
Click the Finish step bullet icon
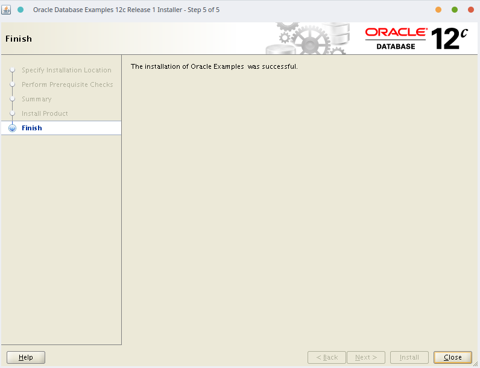(x=12, y=128)
